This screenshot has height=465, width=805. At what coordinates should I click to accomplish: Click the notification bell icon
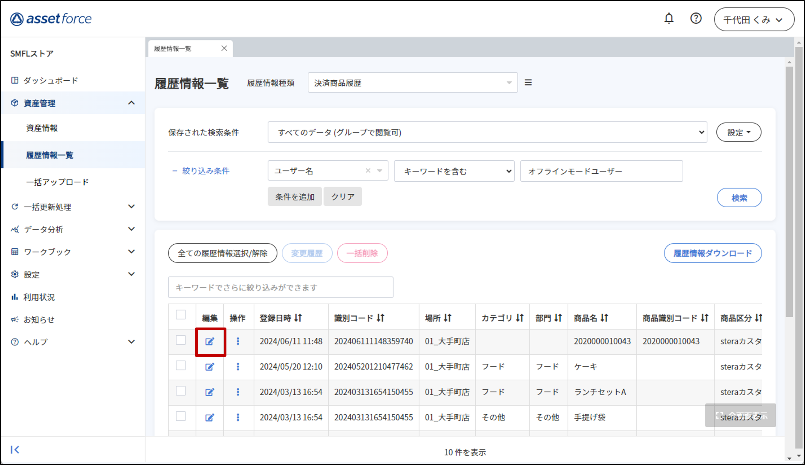point(669,19)
